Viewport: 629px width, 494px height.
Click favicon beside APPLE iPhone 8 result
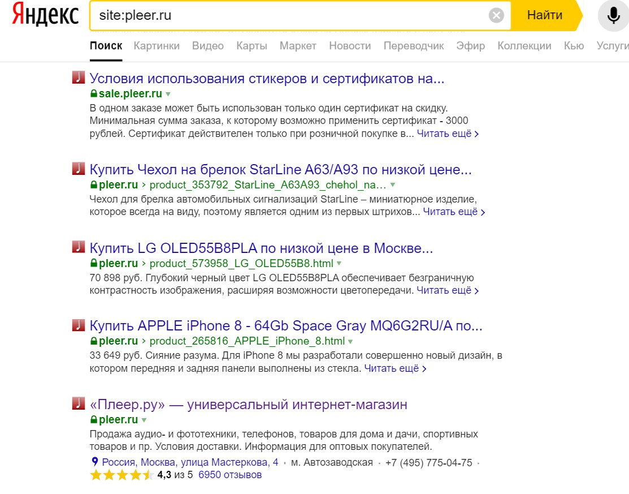[x=78, y=325]
